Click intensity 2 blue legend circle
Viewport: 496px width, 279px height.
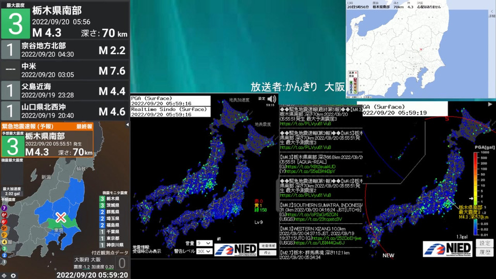coord(4,255)
